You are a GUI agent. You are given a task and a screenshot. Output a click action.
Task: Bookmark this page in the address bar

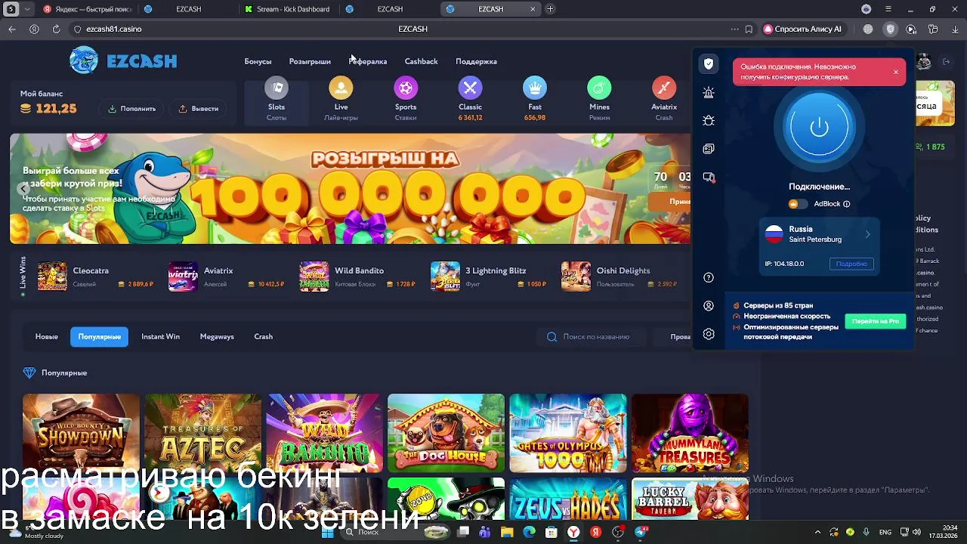pyautogui.click(x=749, y=29)
